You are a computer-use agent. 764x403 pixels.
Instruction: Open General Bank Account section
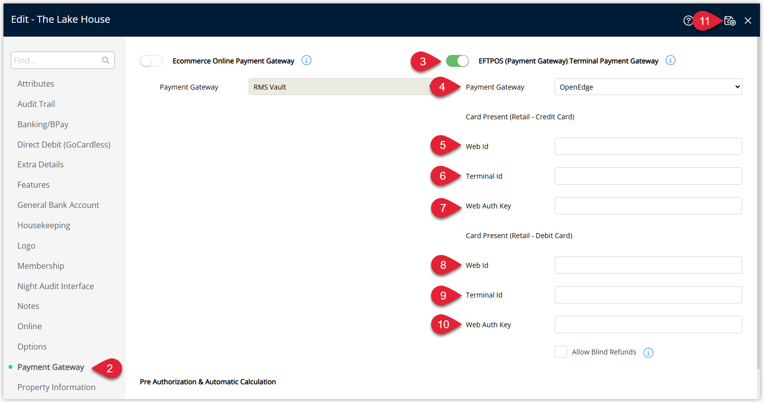[59, 205]
